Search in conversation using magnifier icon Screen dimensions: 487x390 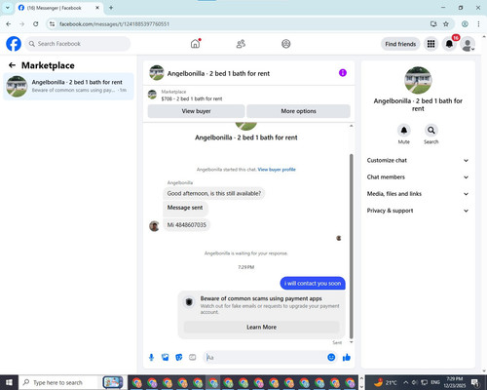431,131
